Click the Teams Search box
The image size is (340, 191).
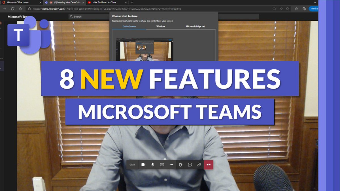164,17
